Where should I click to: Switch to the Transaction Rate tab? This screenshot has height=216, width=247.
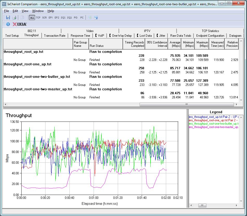click(x=55, y=36)
